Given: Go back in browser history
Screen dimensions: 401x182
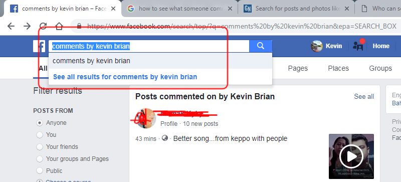Looking at the screenshot, I should (11, 26).
